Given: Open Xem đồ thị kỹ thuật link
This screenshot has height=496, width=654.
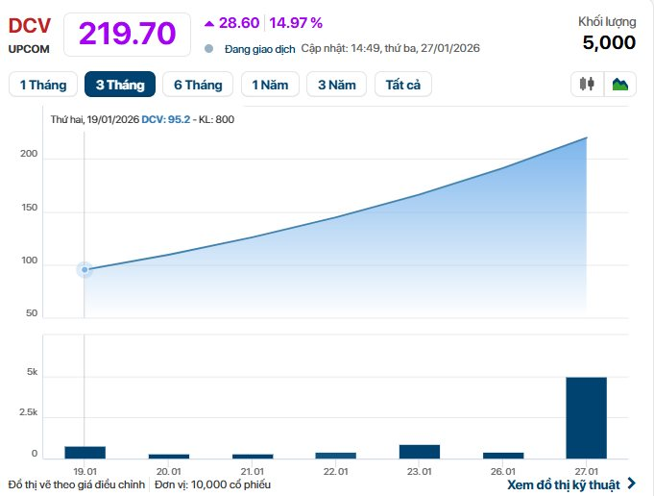Looking at the screenshot, I should coord(565,484).
